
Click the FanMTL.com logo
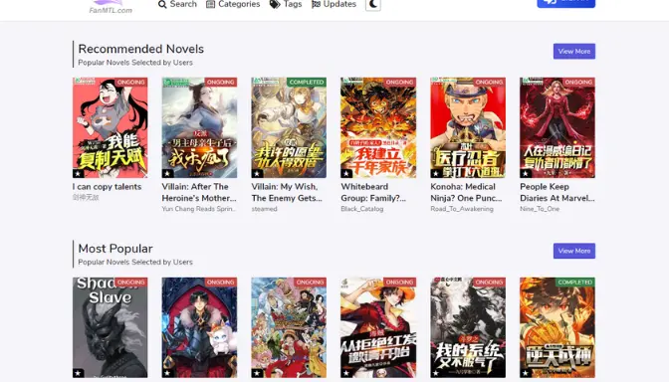coord(111,7)
